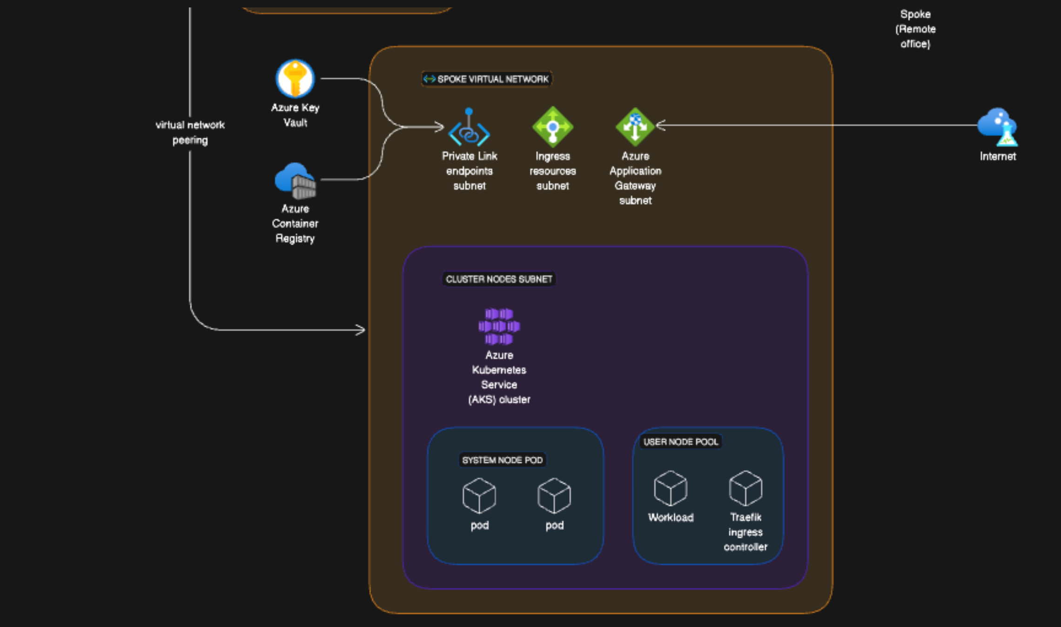Select the Azure Application Gateway subnet icon
This screenshot has height=627, width=1061.
[x=635, y=127]
